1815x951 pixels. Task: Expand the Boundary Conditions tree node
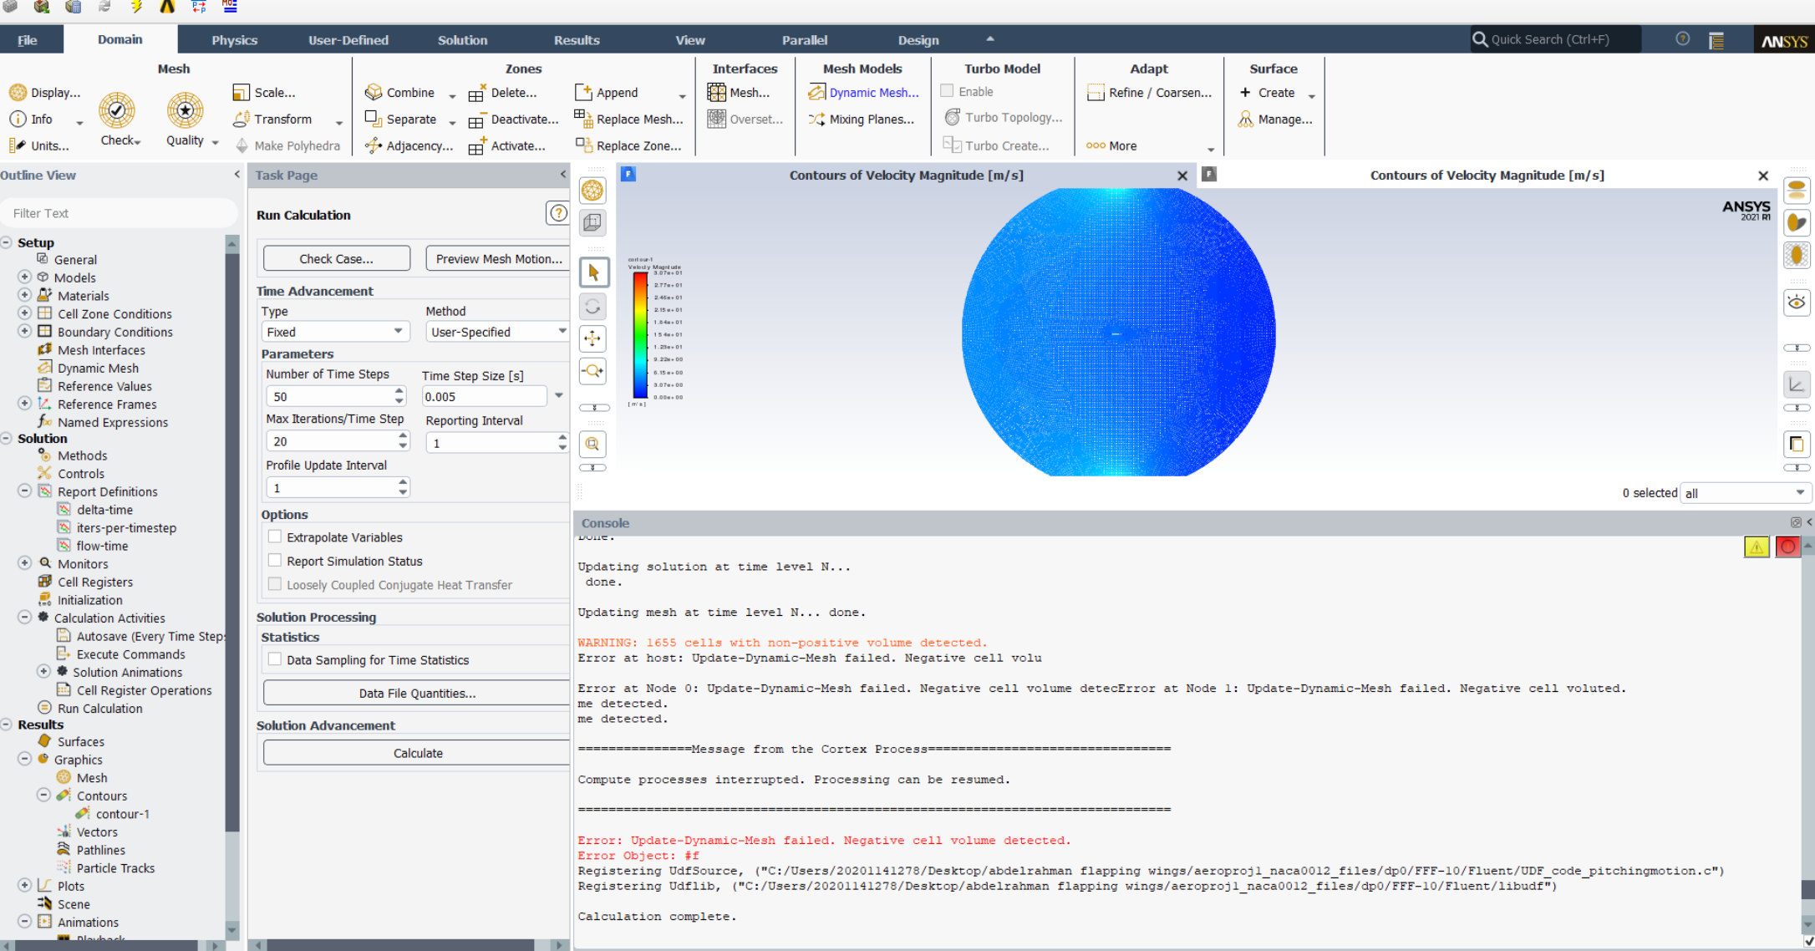coord(24,332)
